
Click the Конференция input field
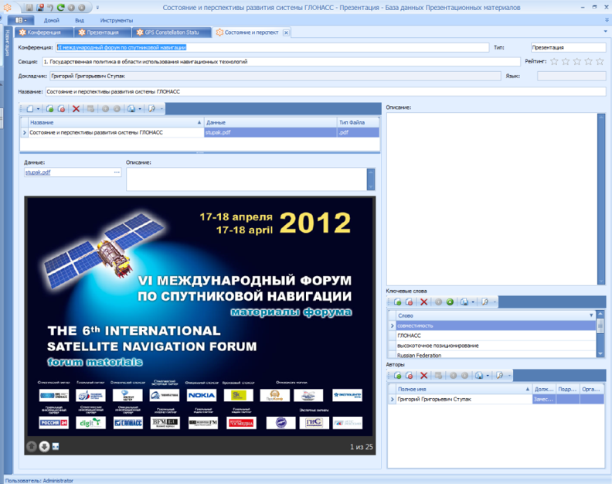click(272, 47)
